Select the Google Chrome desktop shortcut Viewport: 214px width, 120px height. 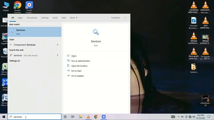pyautogui.click(x=17, y=7)
